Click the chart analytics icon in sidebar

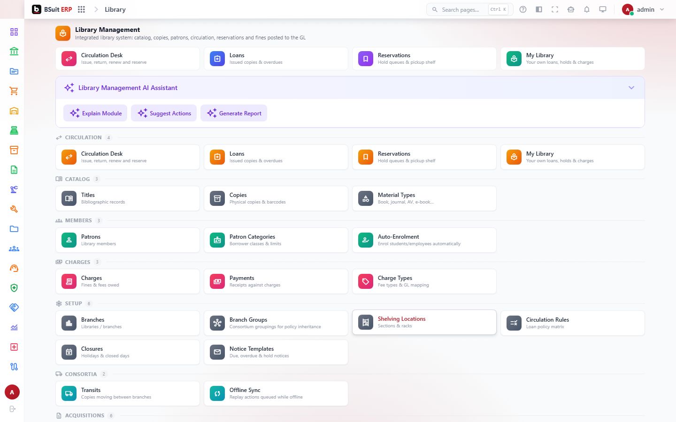(14, 327)
